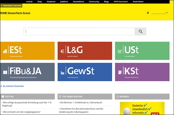Viewport: 174px width, 115px height.
Task: Click the Infobox advertisement banner
Action: (142, 108)
